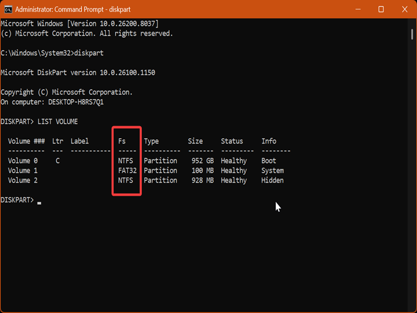The image size is (417, 313).
Task: Click 'Partition' type in Volume 2 row
Action: point(161,180)
